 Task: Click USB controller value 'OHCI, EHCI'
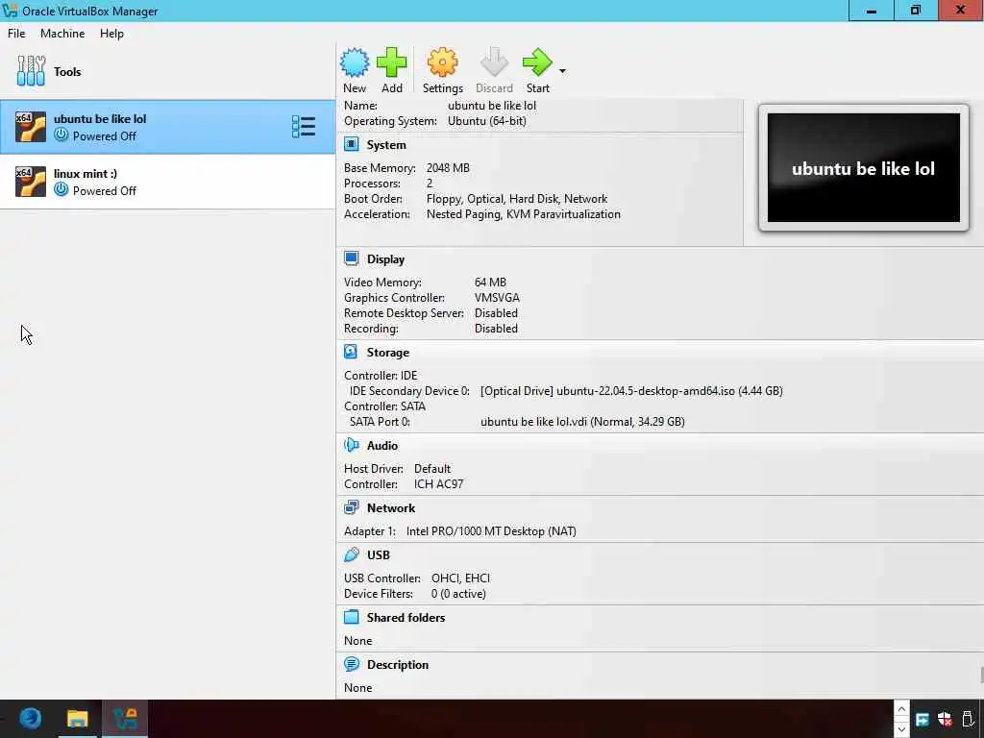coord(460,578)
